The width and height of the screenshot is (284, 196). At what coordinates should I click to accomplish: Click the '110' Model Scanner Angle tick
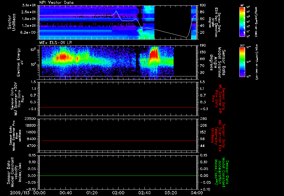click(203, 59)
